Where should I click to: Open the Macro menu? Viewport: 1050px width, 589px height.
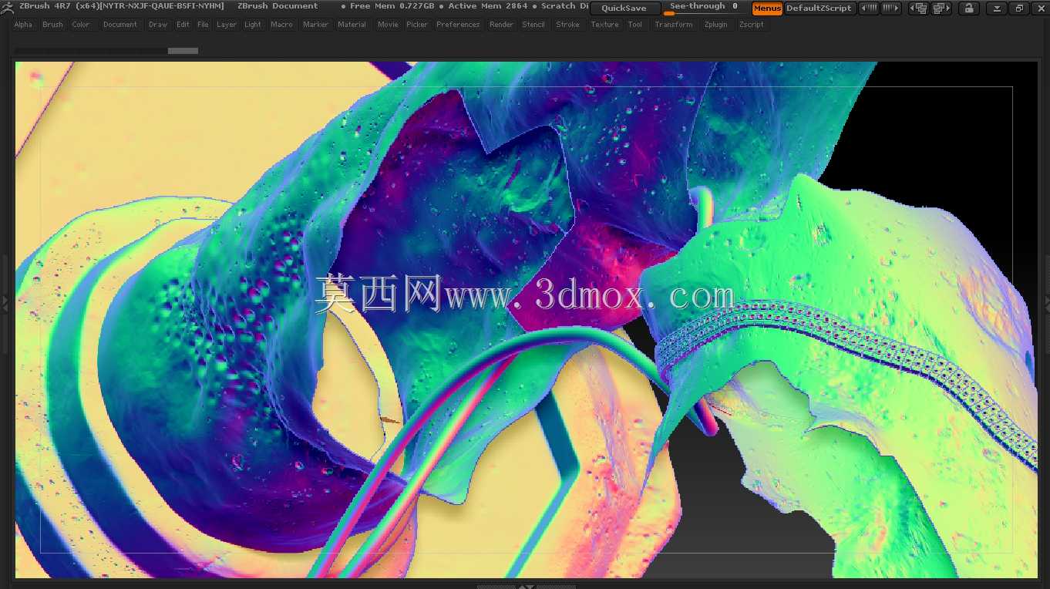281,25
